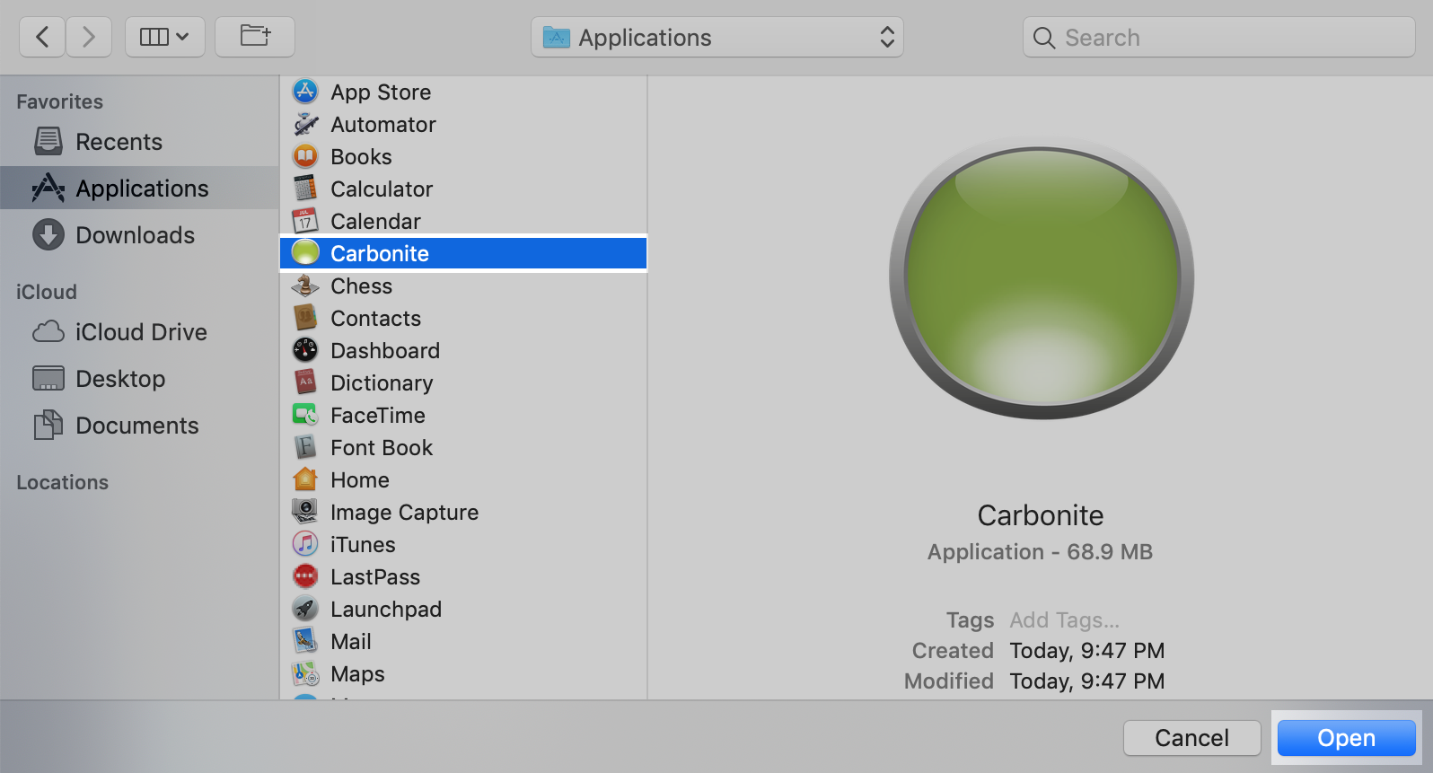Click the Chess piece icon
Viewport: 1433px width, 773px height.
[305, 285]
